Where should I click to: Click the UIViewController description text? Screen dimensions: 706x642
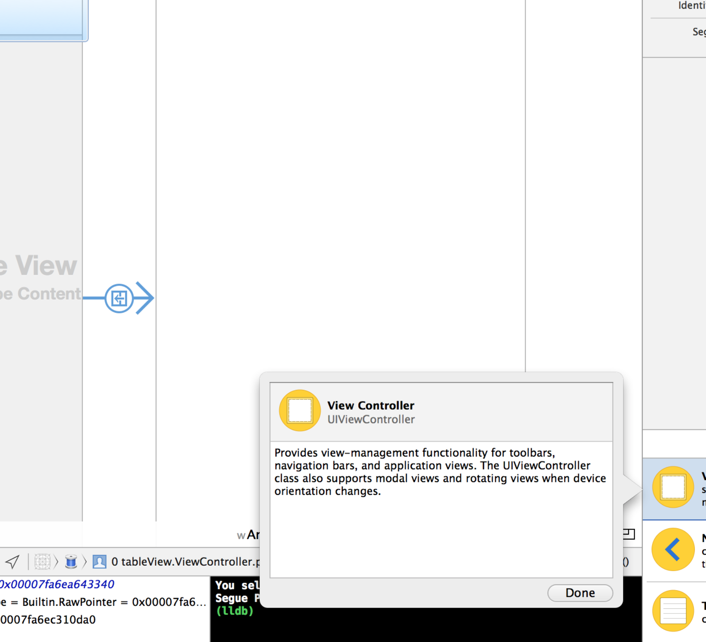[x=440, y=472]
